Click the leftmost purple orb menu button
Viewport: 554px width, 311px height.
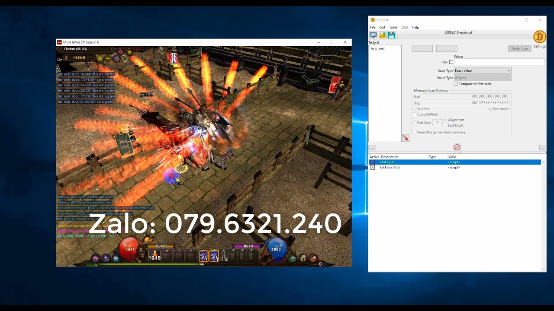[x=96, y=258]
